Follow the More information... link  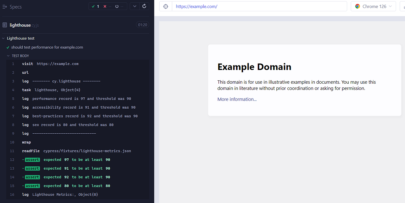point(237,99)
